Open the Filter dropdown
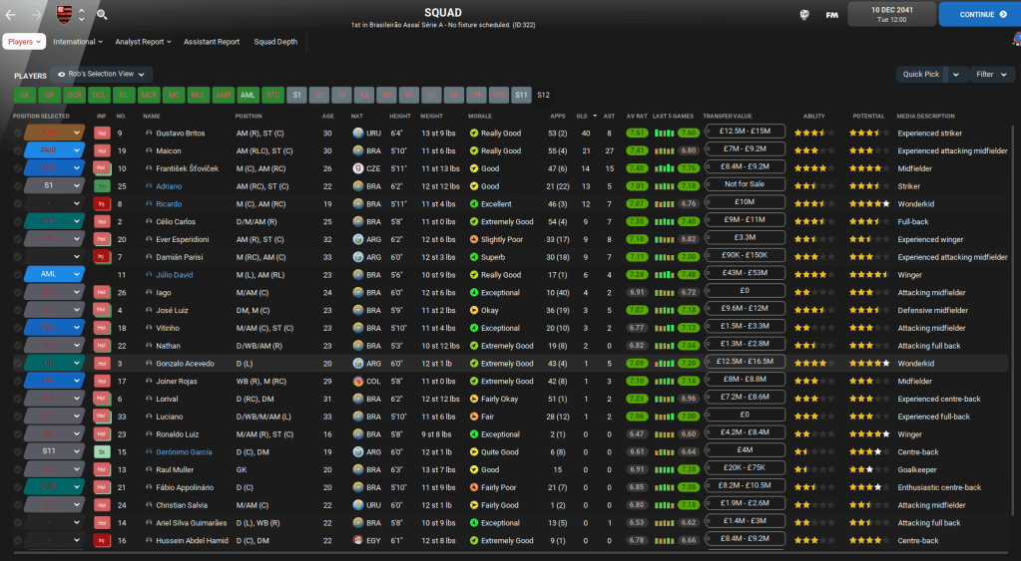The width and height of the screenshot is (1021, 561). [x=990, y=74]
